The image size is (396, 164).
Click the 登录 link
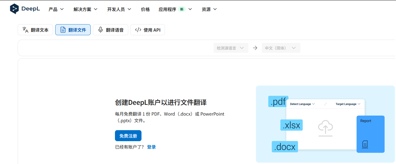pyautogui.click(x=151, y=147)
